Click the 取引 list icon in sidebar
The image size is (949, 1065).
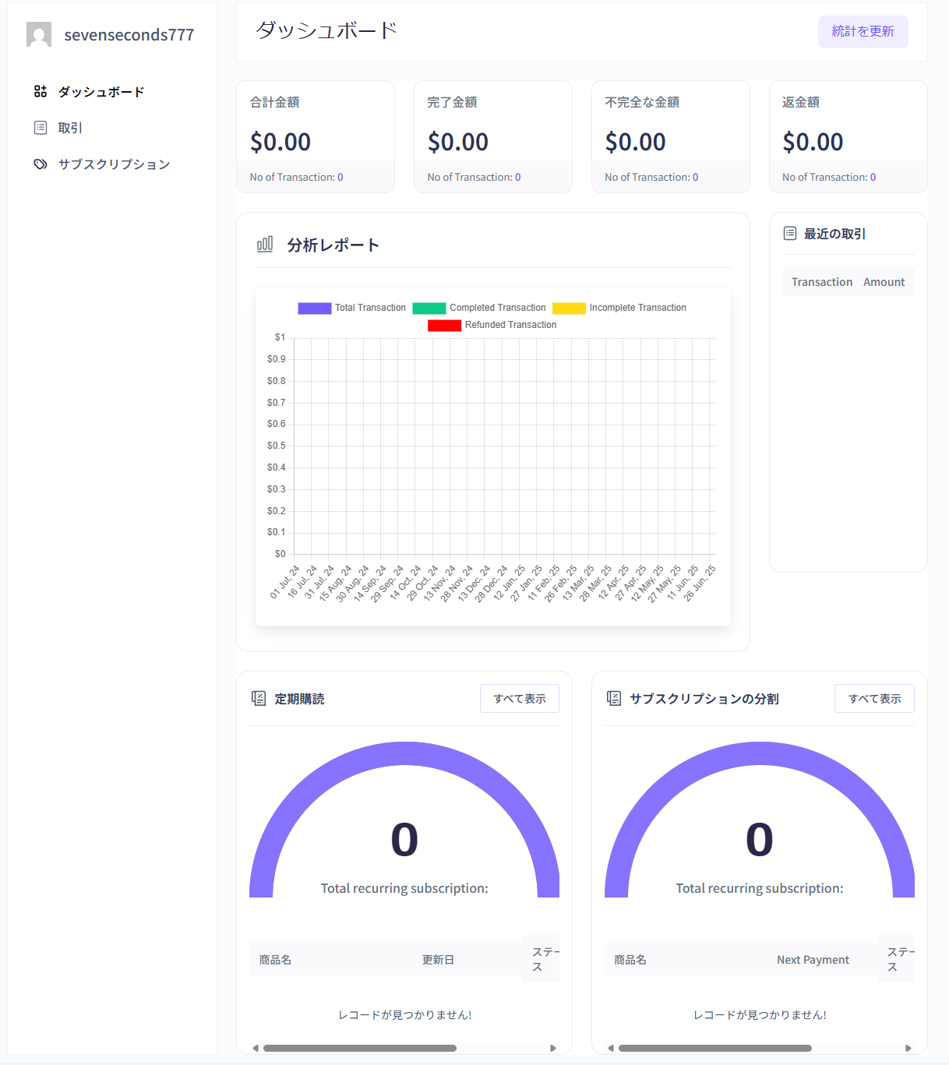[41, 128]
